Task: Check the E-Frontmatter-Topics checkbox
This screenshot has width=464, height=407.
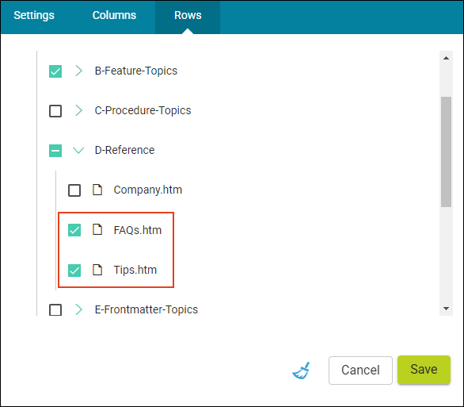Action: (x=55, y=309)
